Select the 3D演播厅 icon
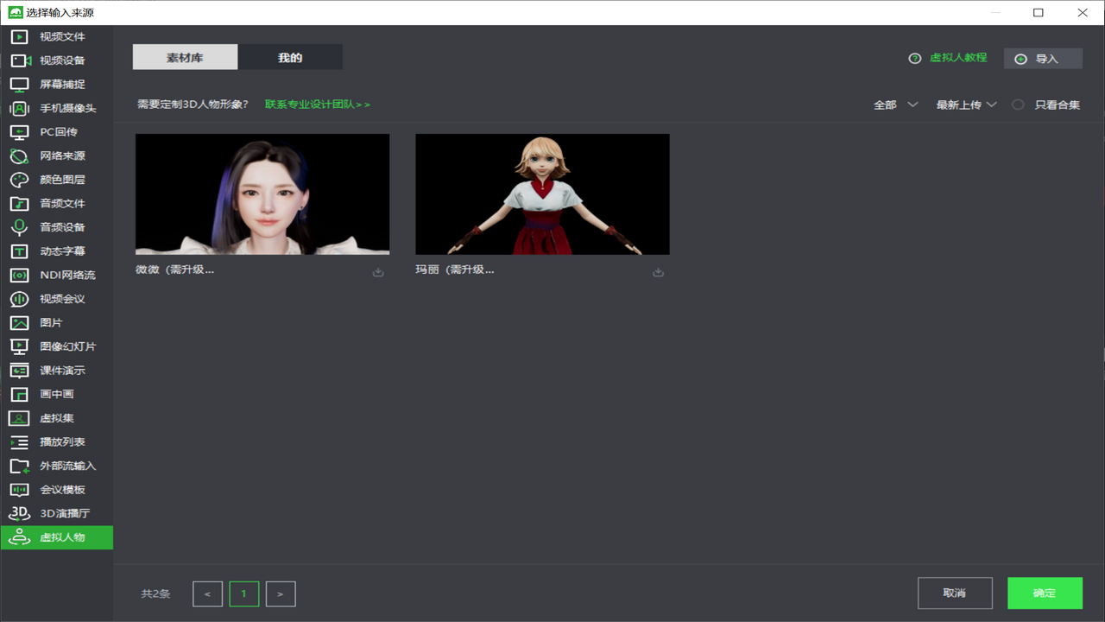Image resolution: width=1105 pixels, height=622 pixels. tap(19, 513)
